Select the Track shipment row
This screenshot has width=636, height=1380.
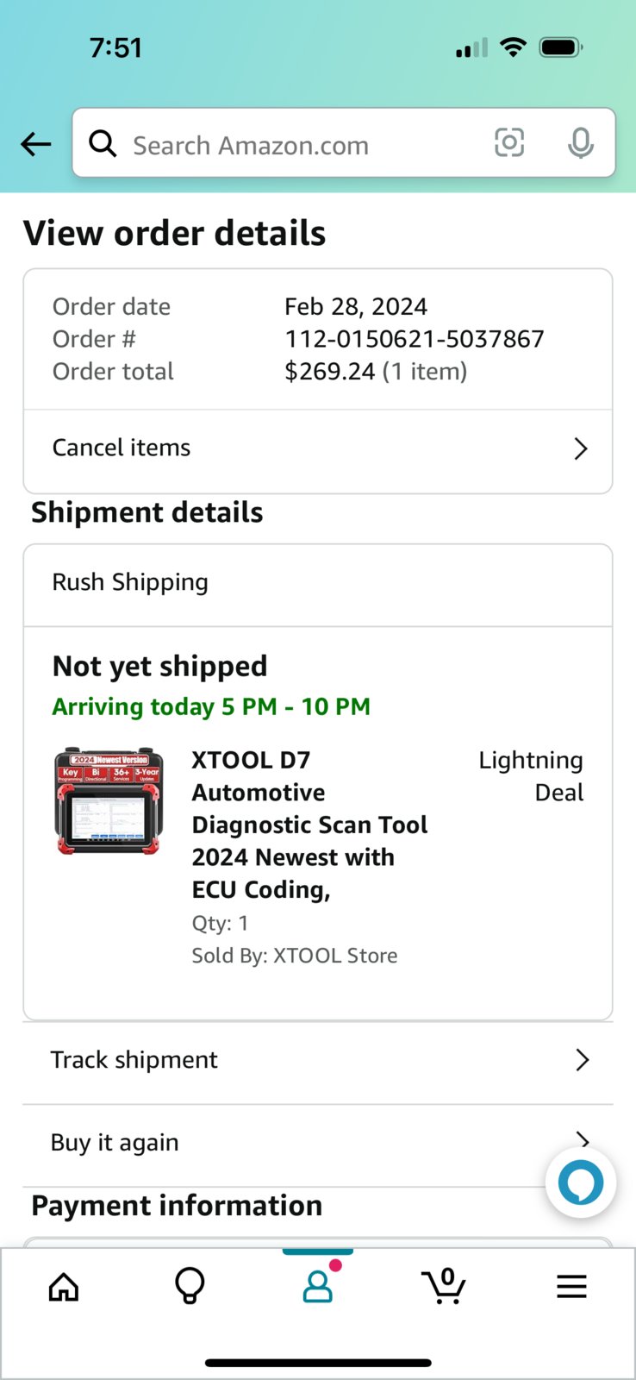pos(318,1060)
